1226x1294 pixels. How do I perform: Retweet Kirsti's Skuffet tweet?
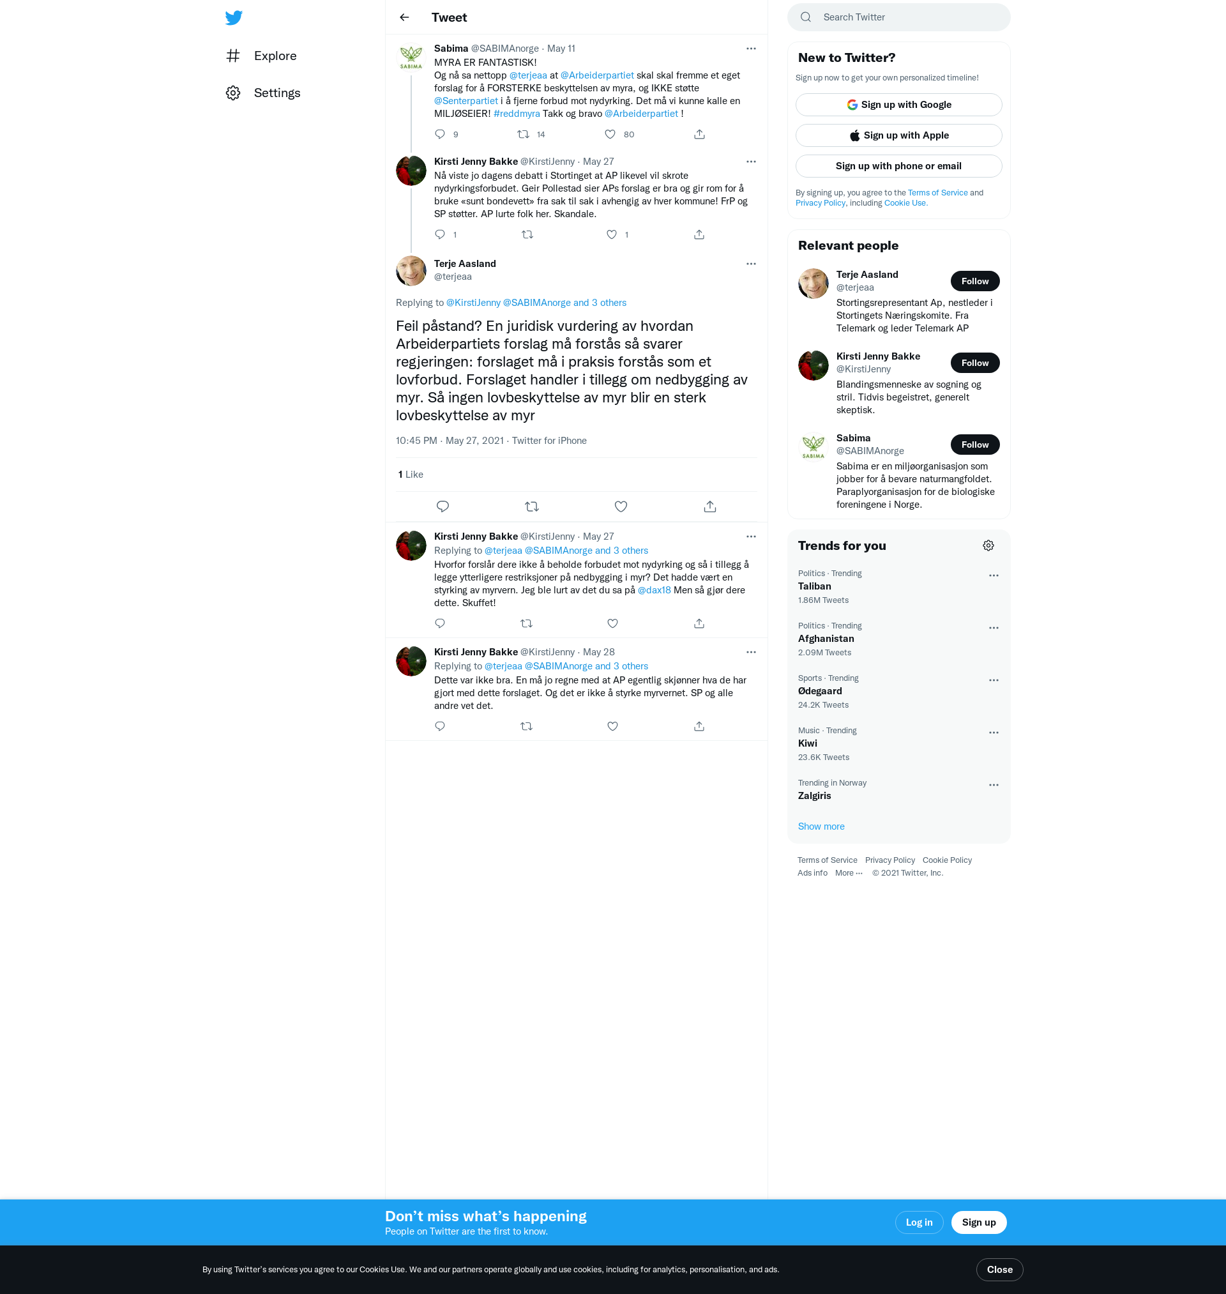pos(527,623)
